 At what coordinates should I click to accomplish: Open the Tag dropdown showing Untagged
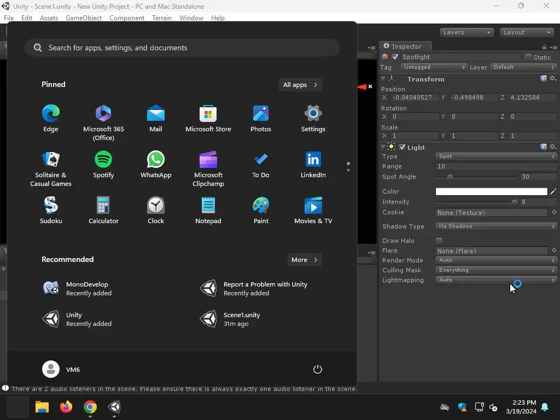pos(434,67)
